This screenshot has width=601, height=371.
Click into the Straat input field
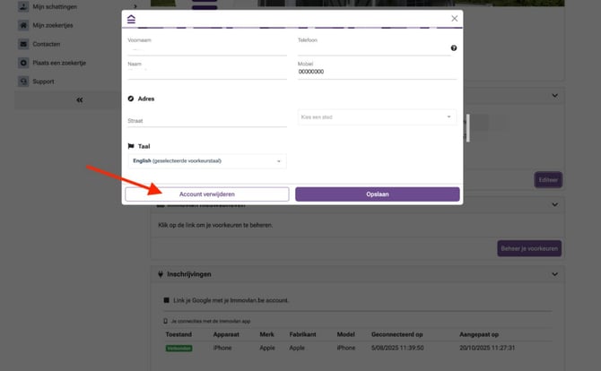click(x=207, y=121)
